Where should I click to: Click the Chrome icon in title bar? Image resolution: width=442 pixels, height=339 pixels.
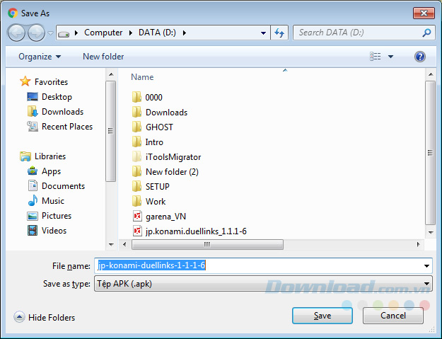coord(13,13)
